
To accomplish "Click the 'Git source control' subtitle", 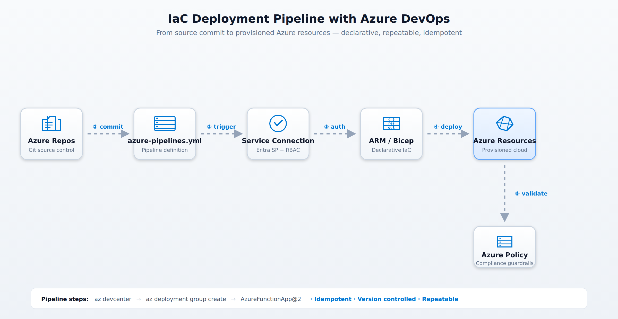I will 51,150.
